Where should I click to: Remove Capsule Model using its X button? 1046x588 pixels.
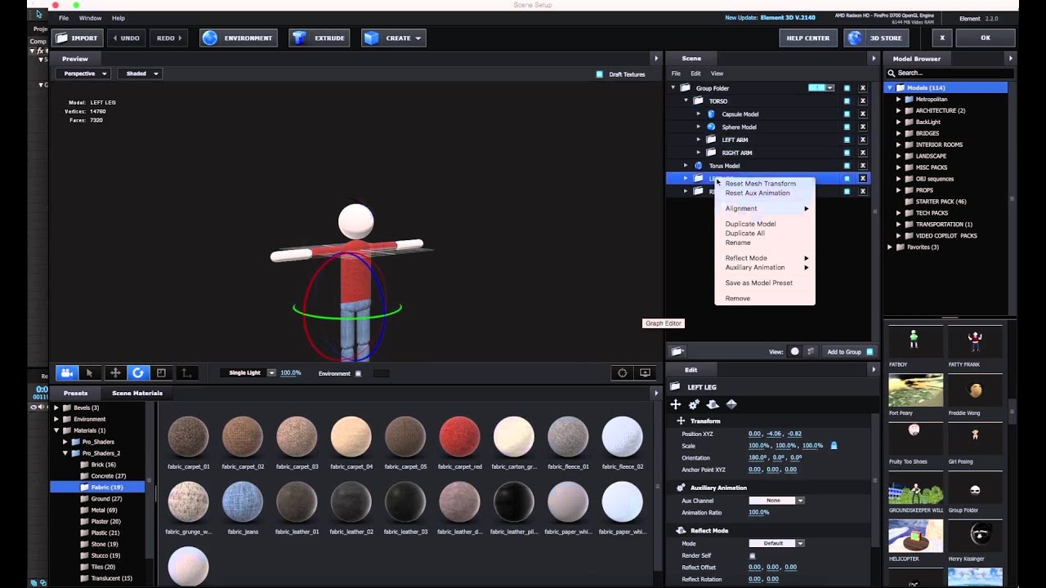coord(862,114)
